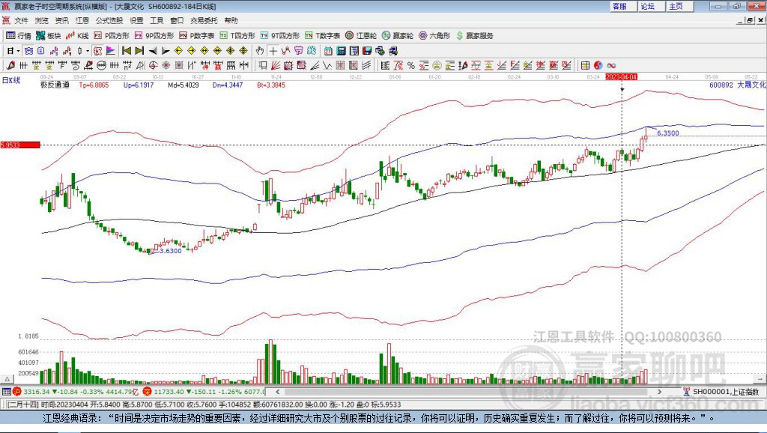Select the Gann fan lines tool
767x433 pixels.
point(276,65)
